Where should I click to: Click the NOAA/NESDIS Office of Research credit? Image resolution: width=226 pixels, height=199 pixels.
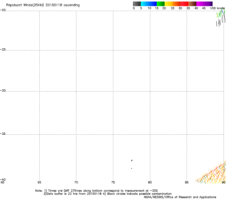point(180,197)
